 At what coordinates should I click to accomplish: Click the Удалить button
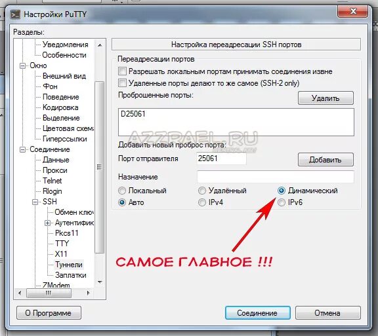click(325, 98)
